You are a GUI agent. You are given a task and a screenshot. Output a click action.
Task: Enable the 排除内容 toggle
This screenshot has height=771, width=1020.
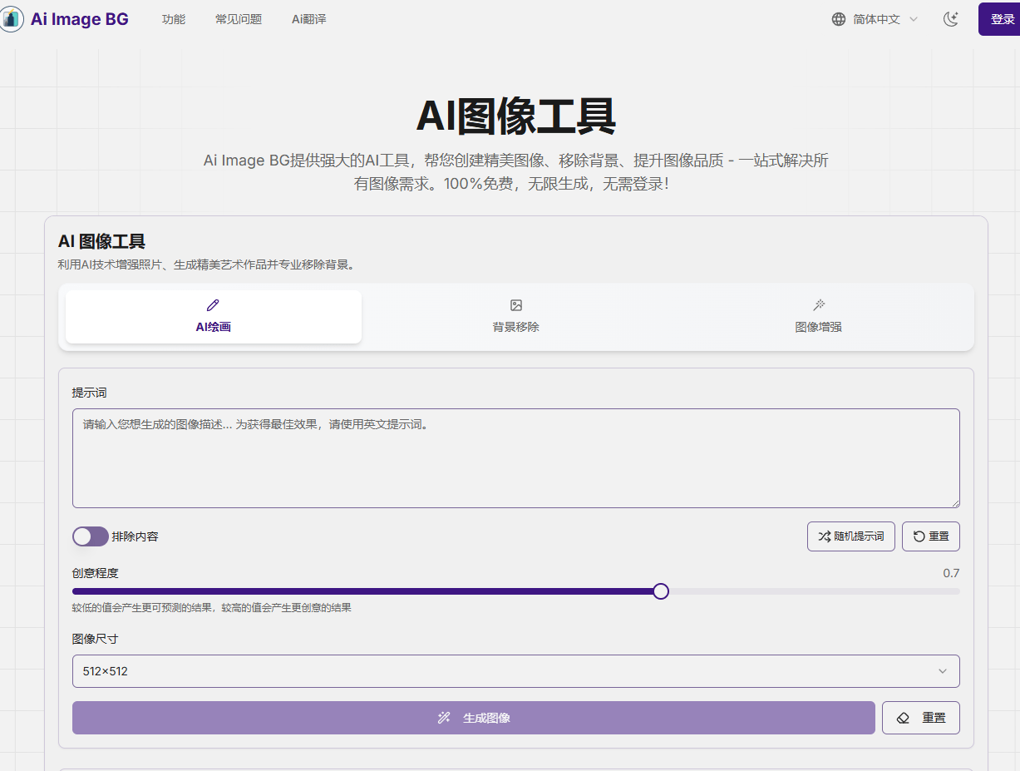(90, 536)
